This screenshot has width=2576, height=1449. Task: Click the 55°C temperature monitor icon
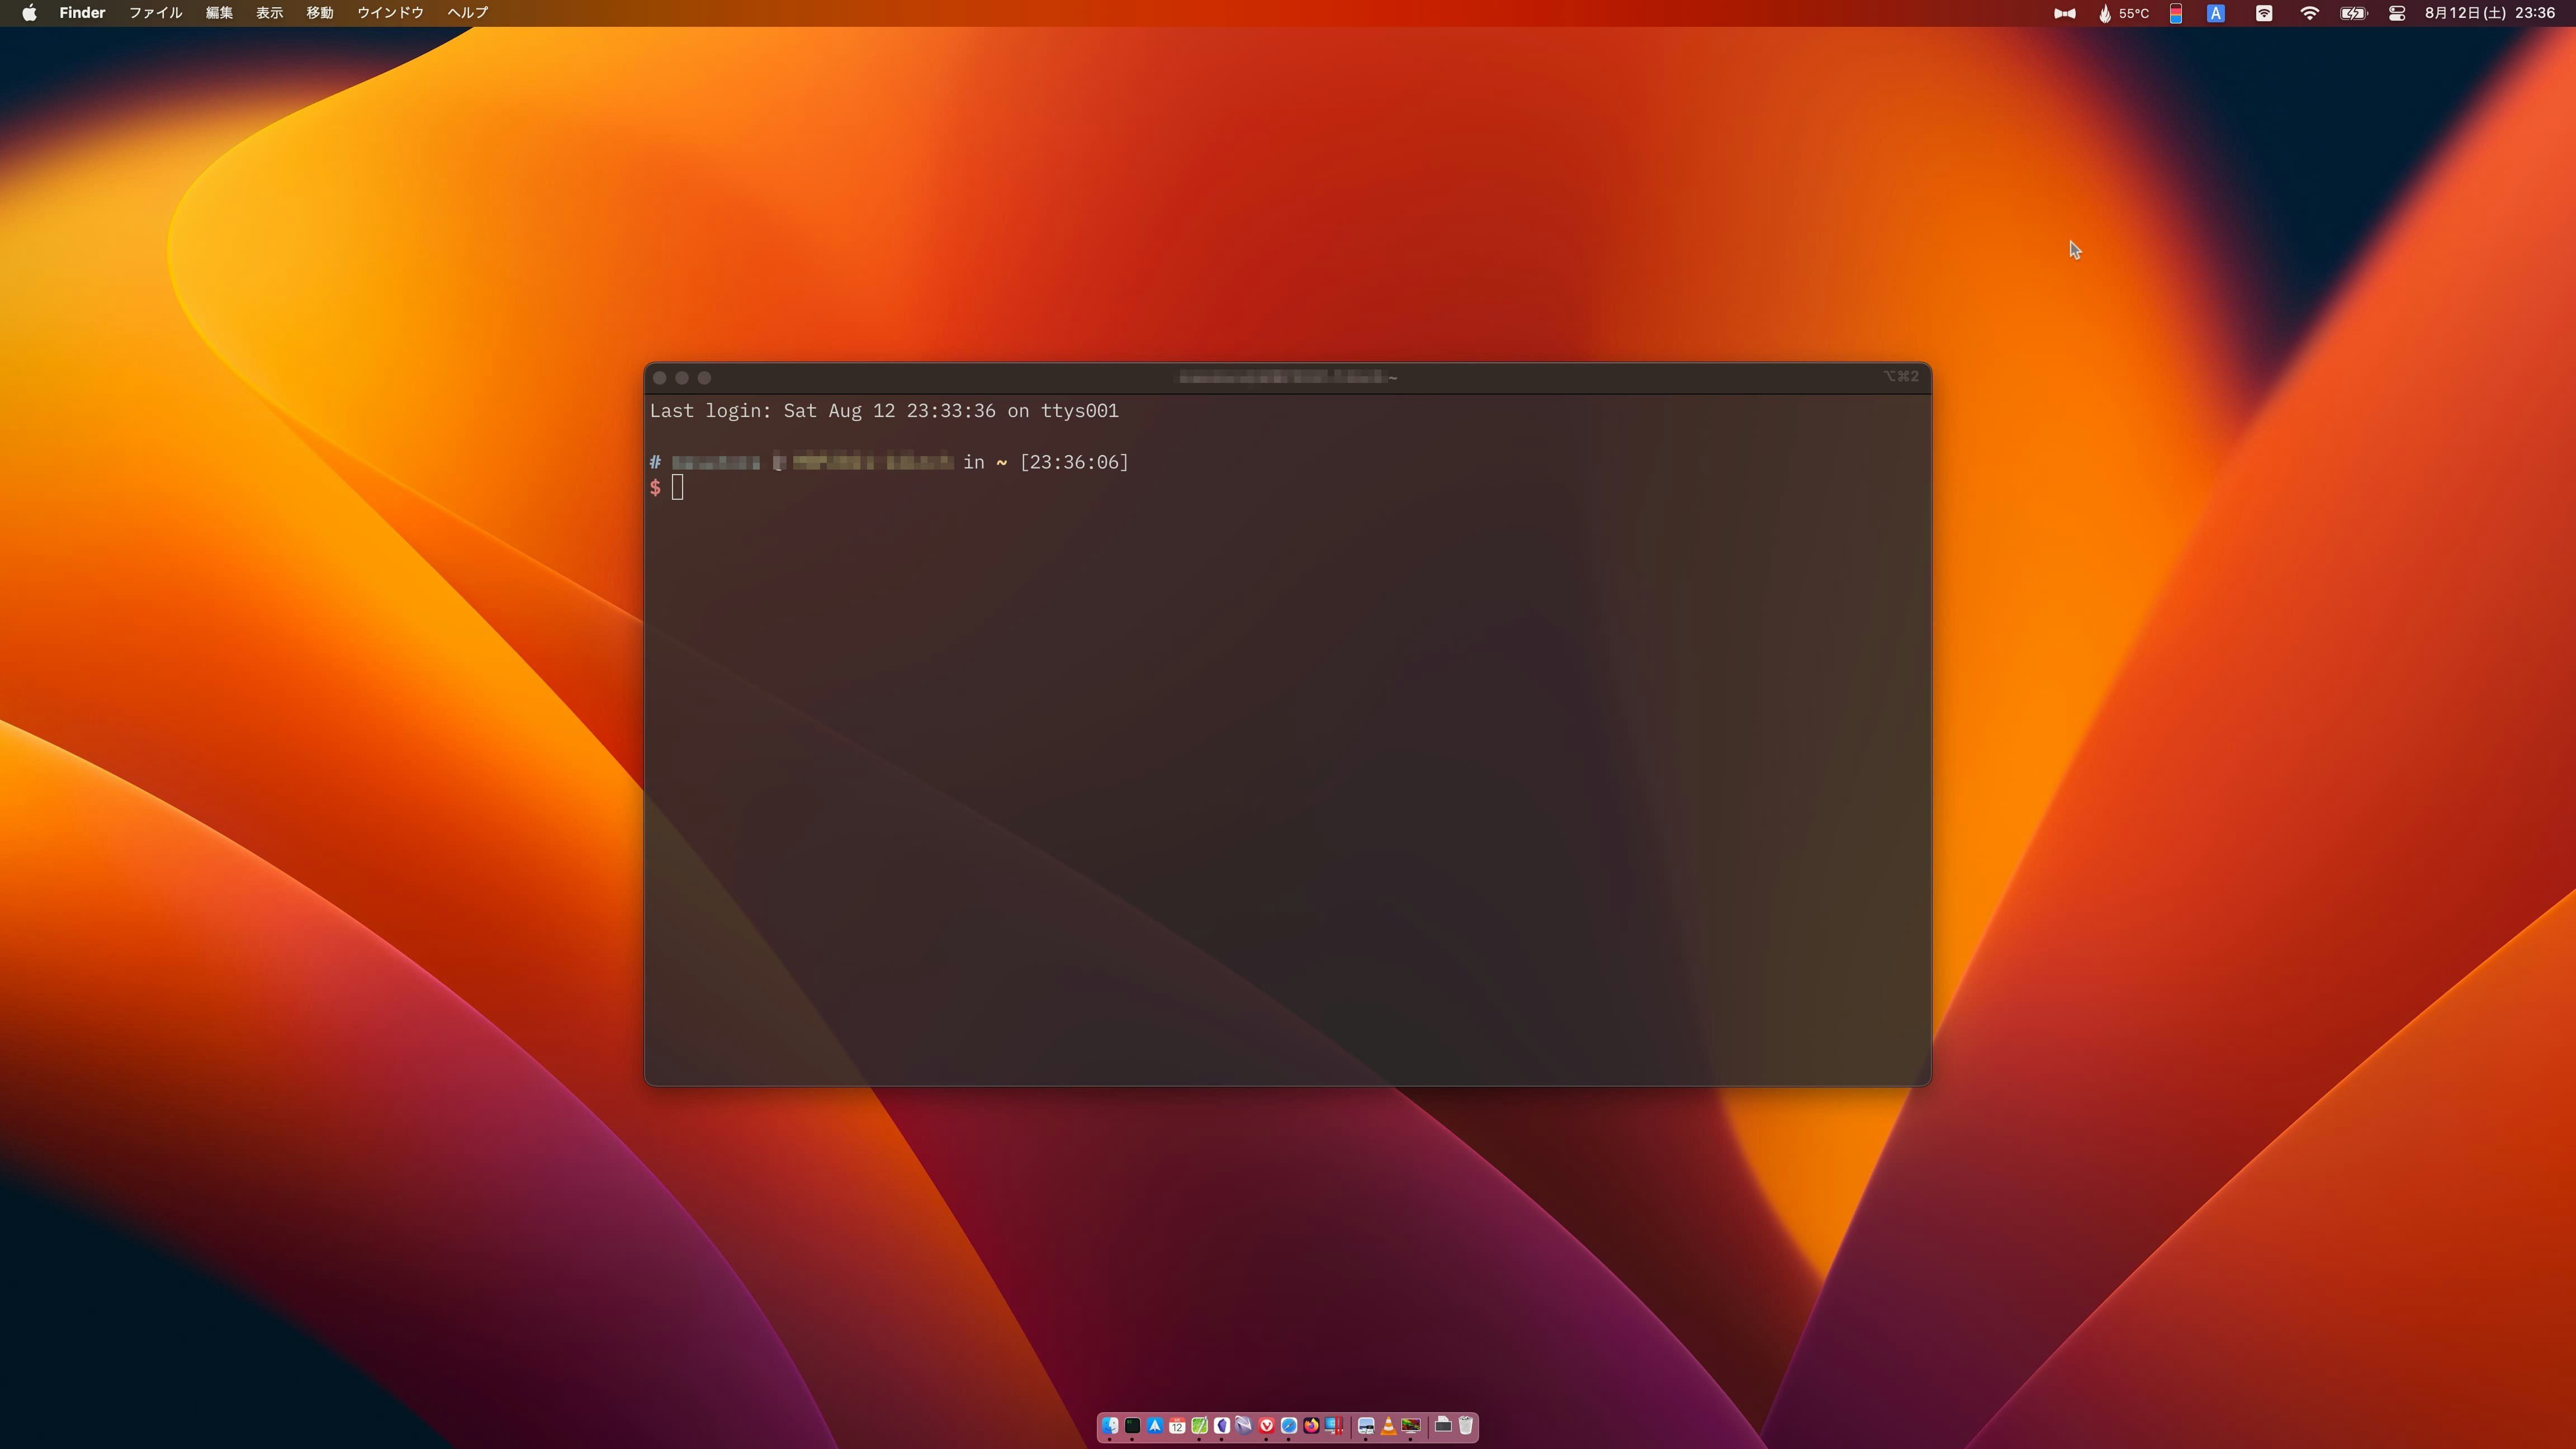(2123, 13)
